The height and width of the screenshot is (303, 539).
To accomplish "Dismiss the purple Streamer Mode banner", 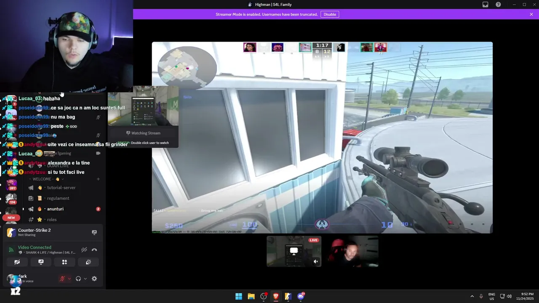I will click(531, 14).
